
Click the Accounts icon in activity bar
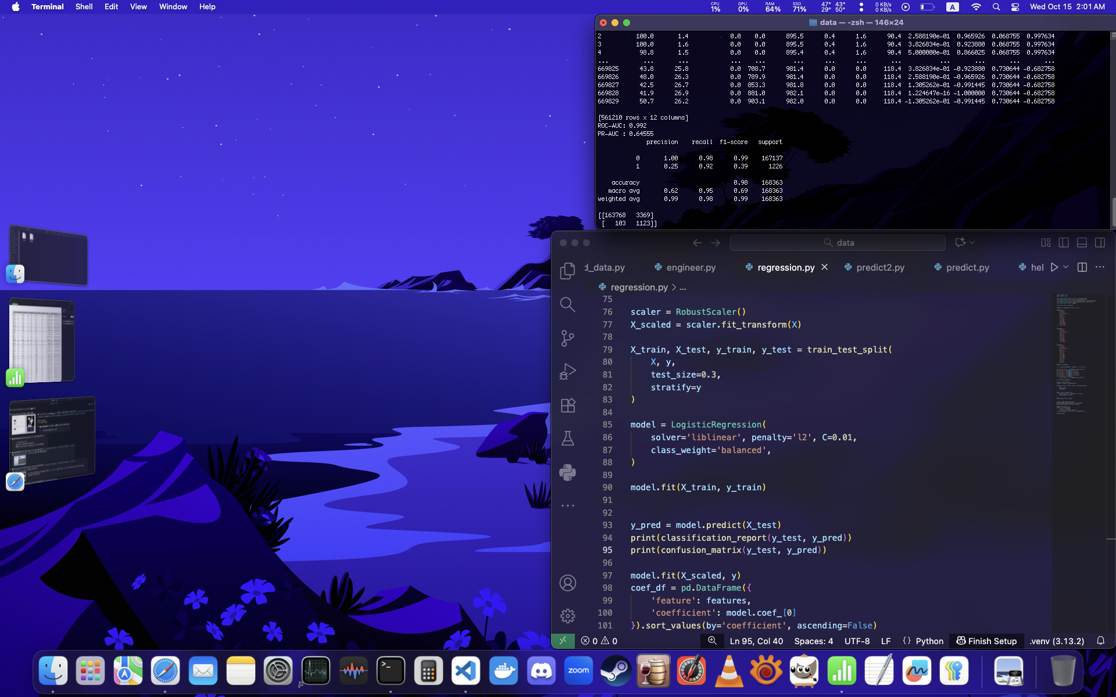567,583
